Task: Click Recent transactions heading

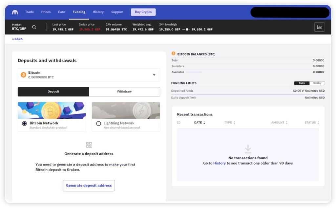Action: [x=195, y=115]
